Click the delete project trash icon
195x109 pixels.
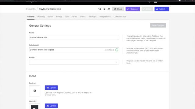click(104, 9)
